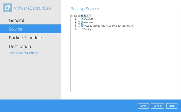Screen dimensions: 181x112
Task: Check the vCLS-e2e3d9d0 VM checkbox
Action: 79,26
